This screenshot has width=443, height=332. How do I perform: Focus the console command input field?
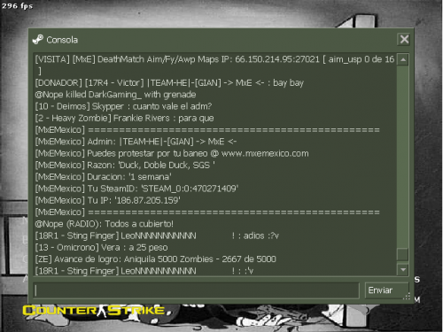coord(196,290)
